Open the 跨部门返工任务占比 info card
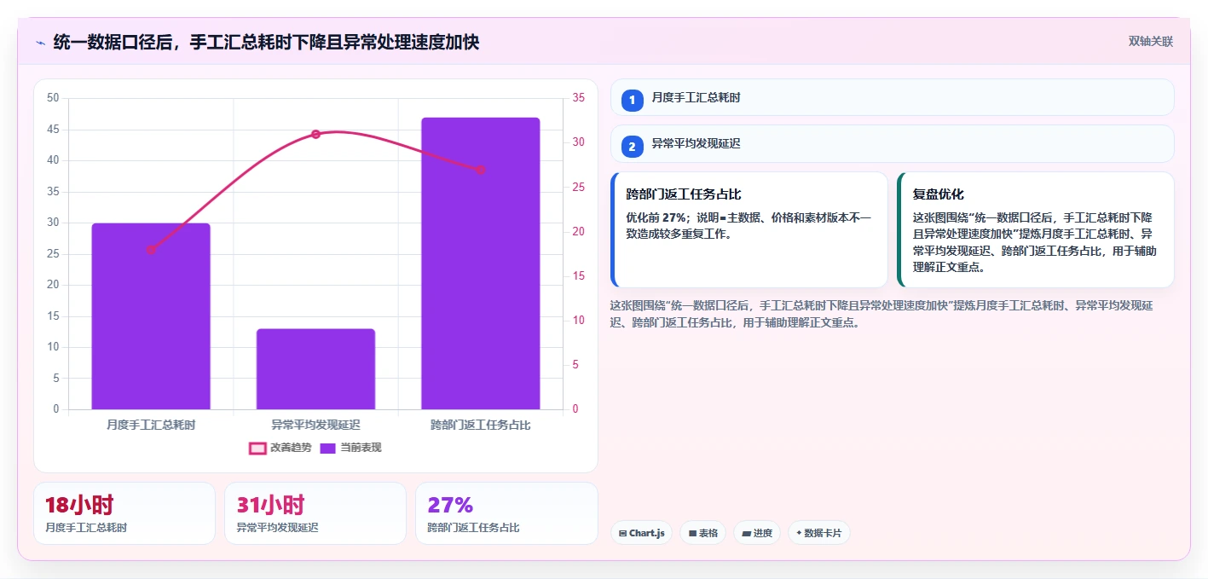This screenshot has height=579, width=1208. [x=749, y=230]
